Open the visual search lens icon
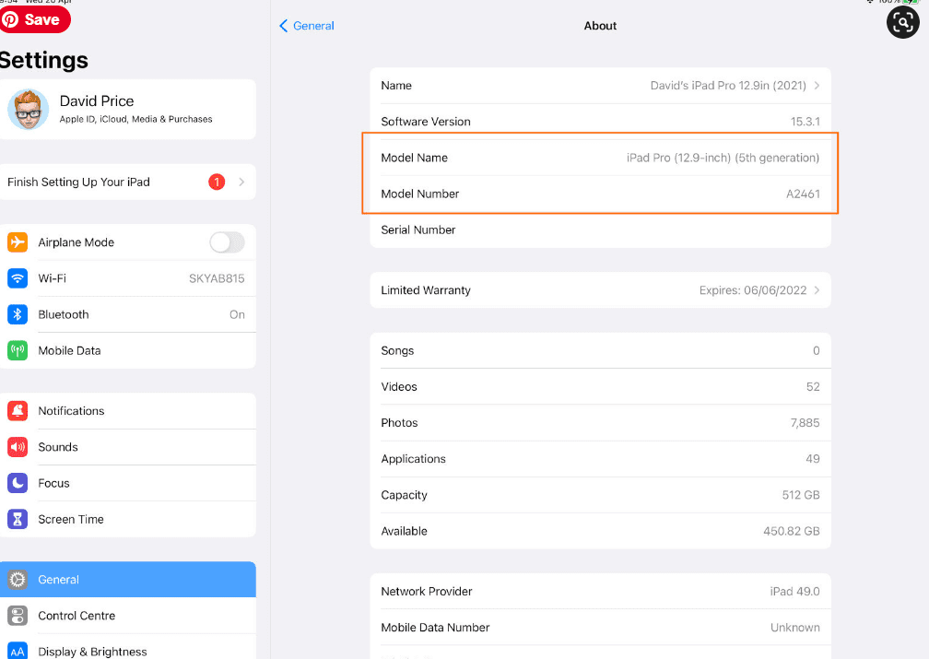The height and width of the screenshot is (659, 929). [x=902, y=22]
